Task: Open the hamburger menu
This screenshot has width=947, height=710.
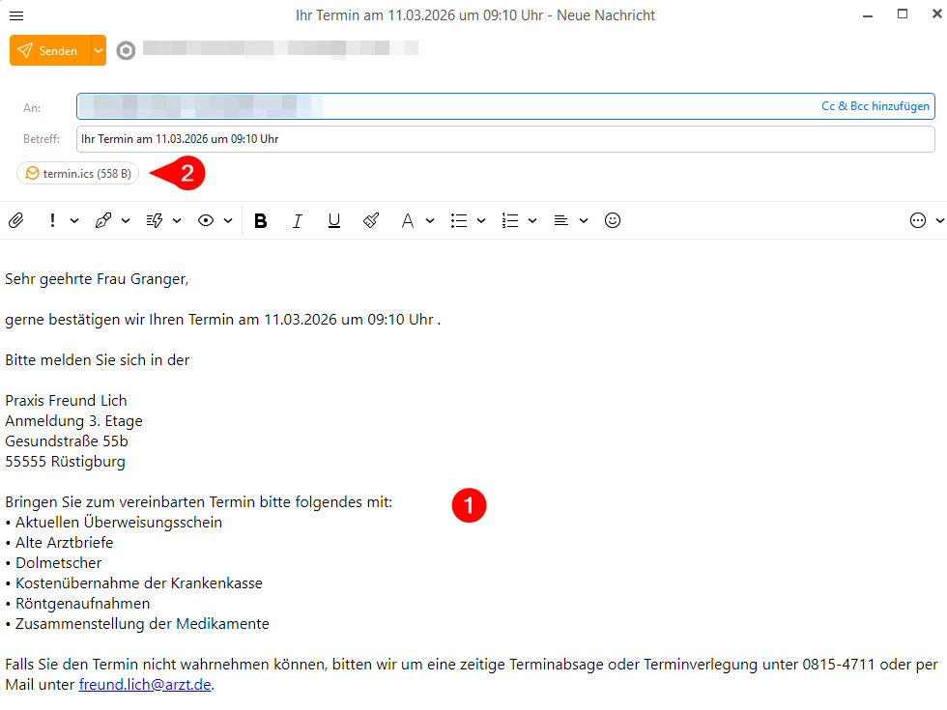Action: [16, 15]
